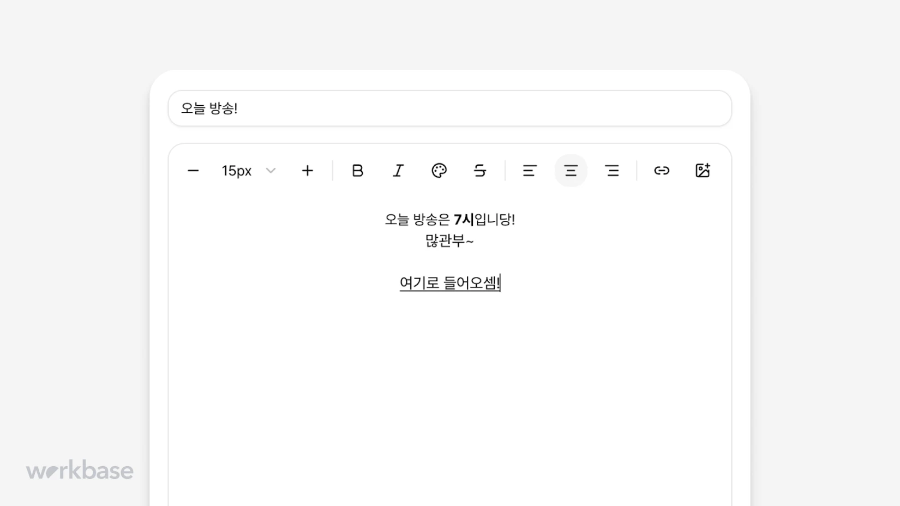Click the word 입니당! in the first line

[495, 220]
